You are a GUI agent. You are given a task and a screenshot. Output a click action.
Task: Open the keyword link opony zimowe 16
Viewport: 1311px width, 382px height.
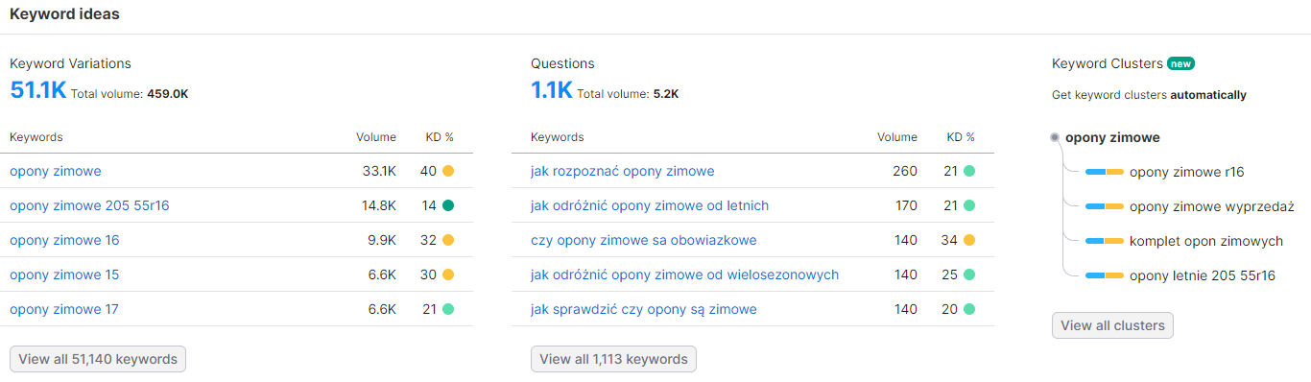point(64,240)
